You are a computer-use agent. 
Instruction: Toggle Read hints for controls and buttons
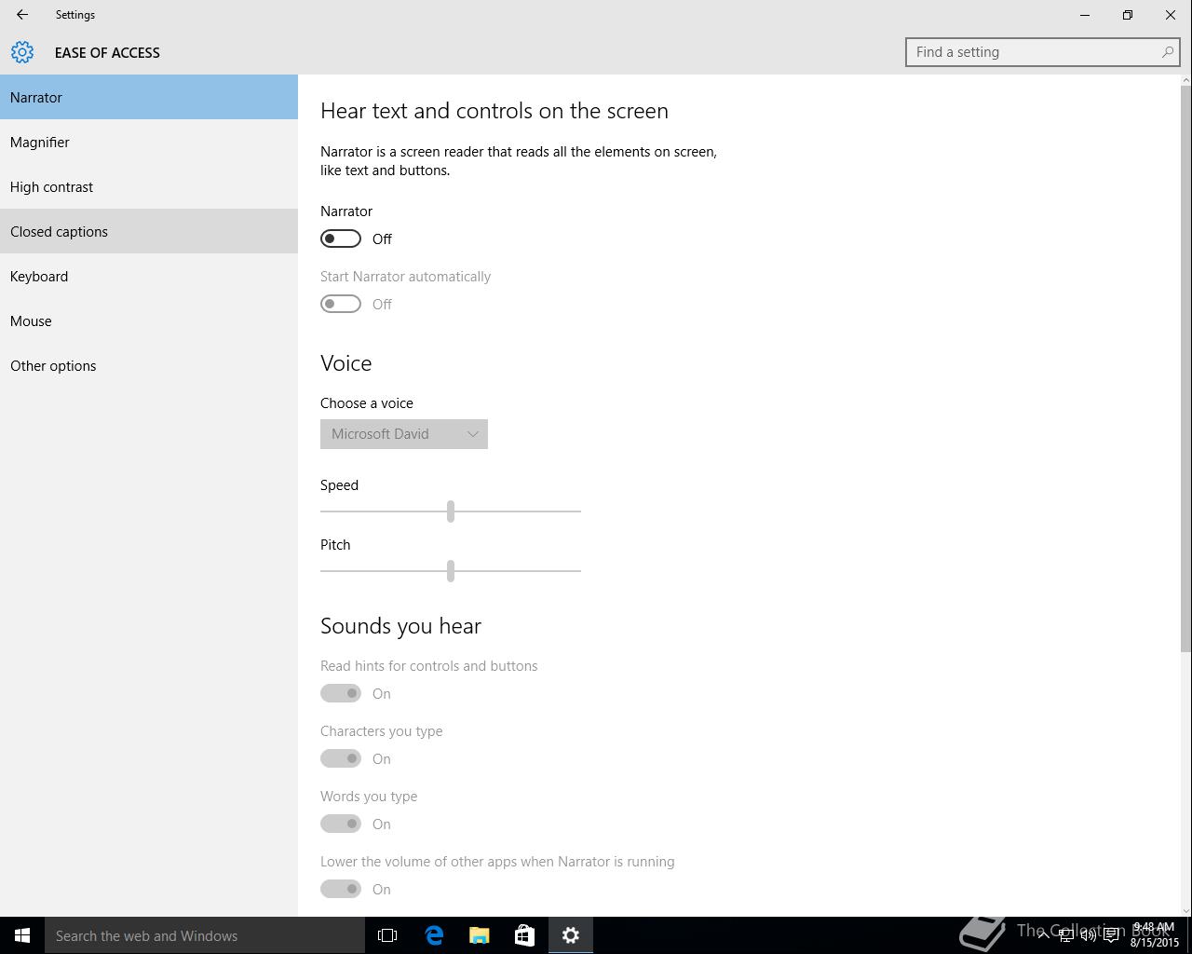tap(341, 693)
